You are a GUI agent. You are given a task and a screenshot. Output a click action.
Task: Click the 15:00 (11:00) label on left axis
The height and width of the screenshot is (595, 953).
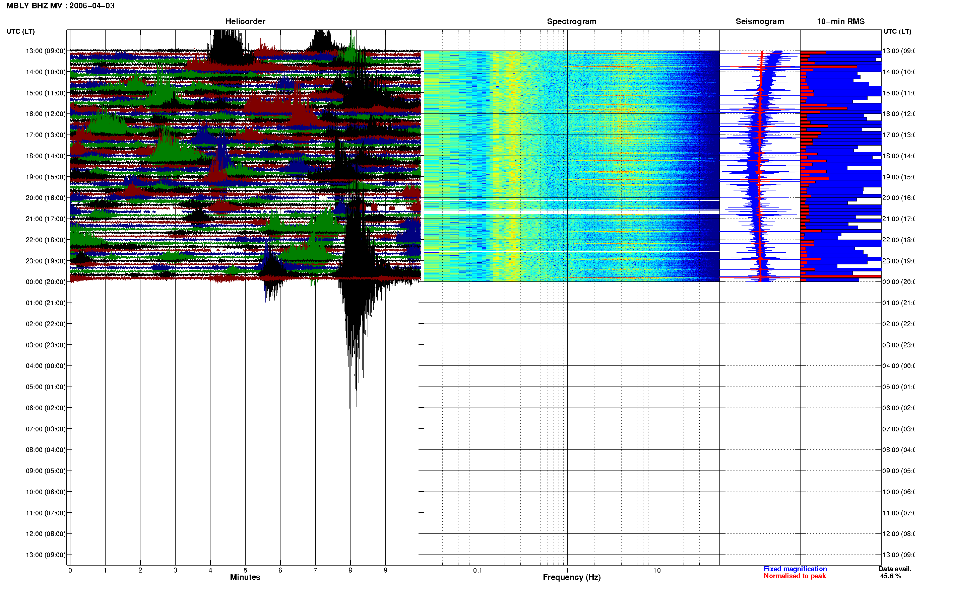[46, 93]
